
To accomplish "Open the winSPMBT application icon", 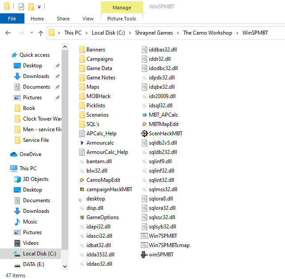I will coord(144,255).
